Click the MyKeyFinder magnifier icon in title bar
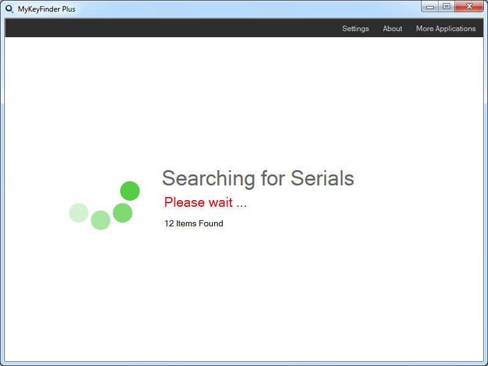Image resolution: width=488 pixels, height=366 pixels. pos(10,9)
